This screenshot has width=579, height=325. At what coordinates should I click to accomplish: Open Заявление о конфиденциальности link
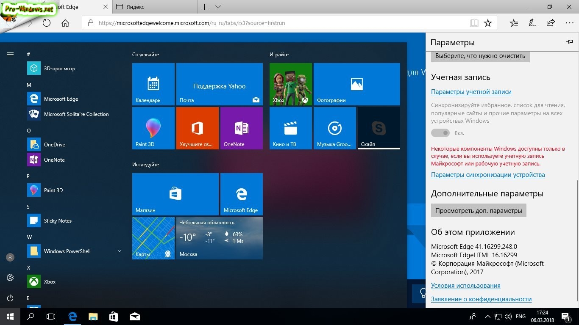coord(481,299)
